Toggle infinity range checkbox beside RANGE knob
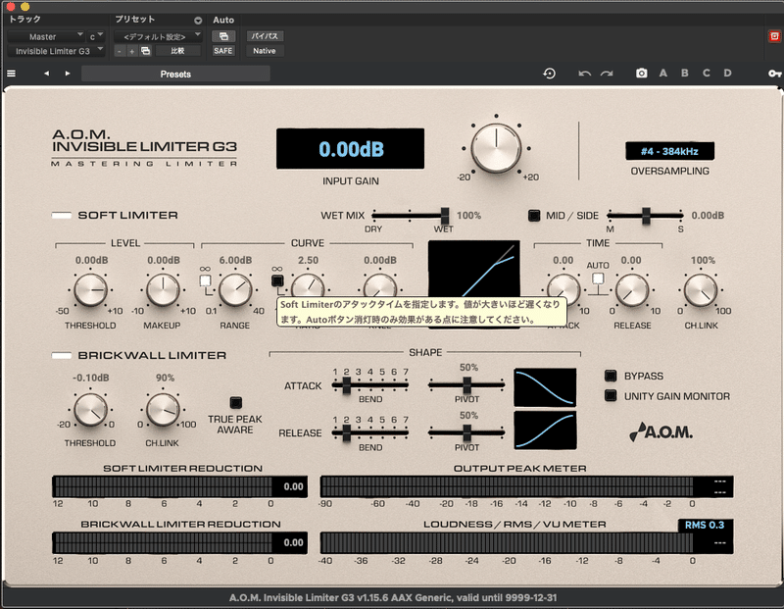This screenshot has width=784, height=609. 205,280
